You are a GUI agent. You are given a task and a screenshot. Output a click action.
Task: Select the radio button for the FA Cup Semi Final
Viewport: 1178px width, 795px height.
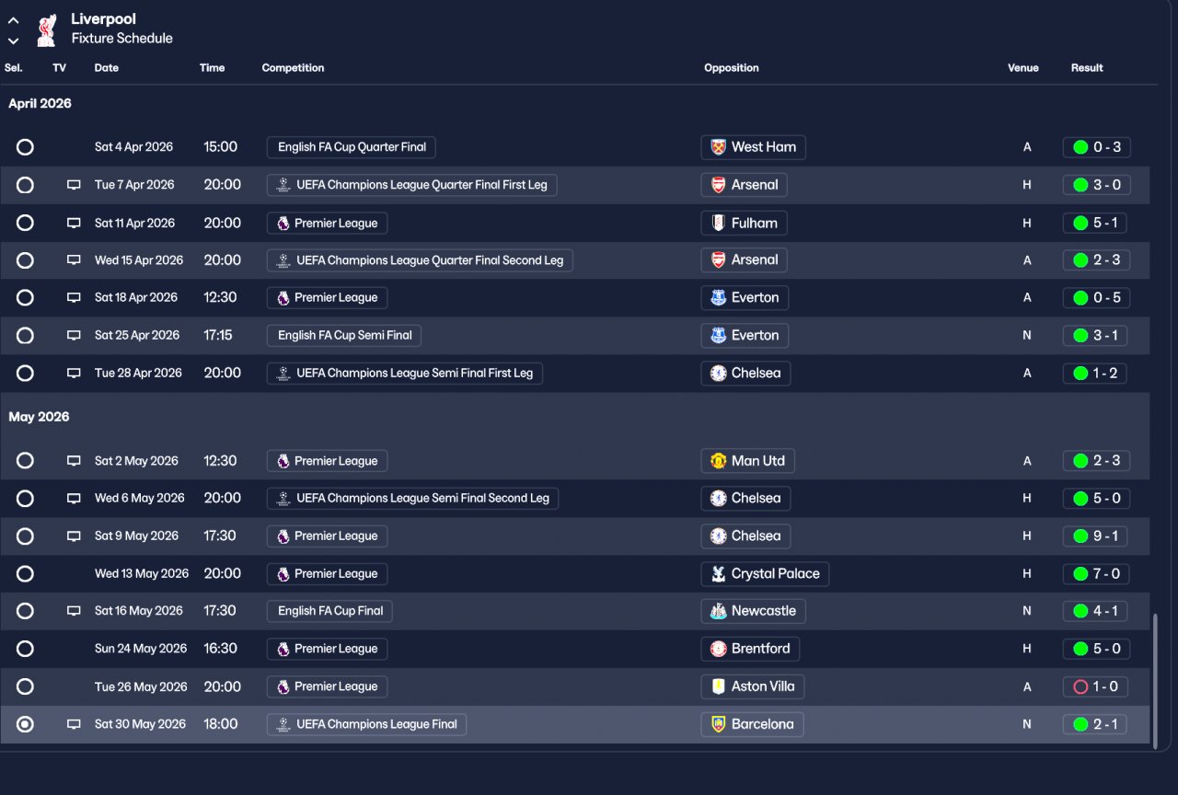pyautogui.click(x=25, y=336)
